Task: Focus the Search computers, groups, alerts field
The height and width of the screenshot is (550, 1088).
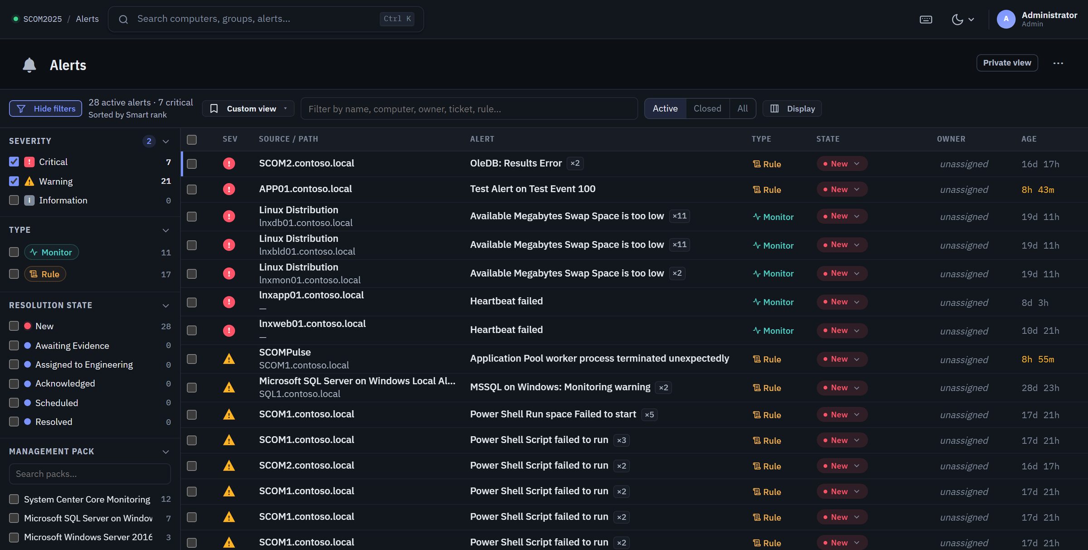Action: [x=266, y=19]
